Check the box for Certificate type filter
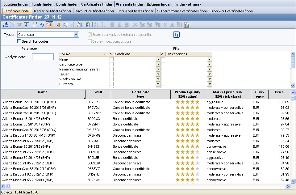This screenshot has height=195, width=296. pyautogui.click(x=112, y=64)
